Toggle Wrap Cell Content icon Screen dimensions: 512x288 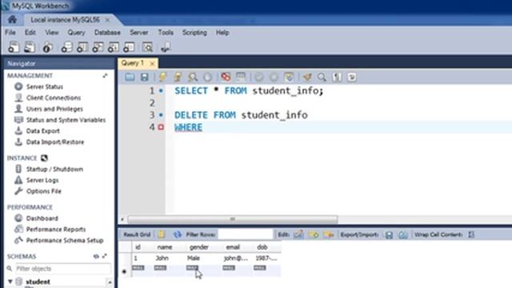[x=471, y=234]
